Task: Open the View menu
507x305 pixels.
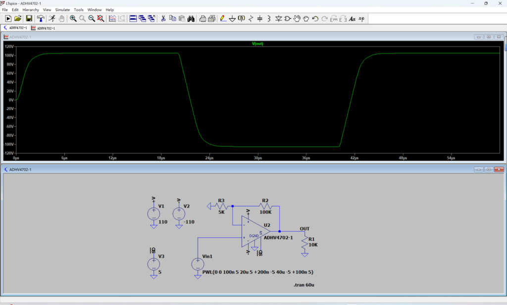Action: [47, 10]
